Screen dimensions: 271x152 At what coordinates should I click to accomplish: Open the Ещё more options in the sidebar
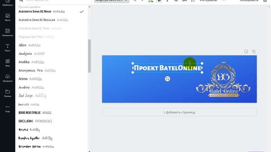point(8,109)
